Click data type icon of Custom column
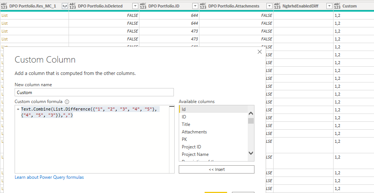The image size is (374, 193). click(337, 6)
